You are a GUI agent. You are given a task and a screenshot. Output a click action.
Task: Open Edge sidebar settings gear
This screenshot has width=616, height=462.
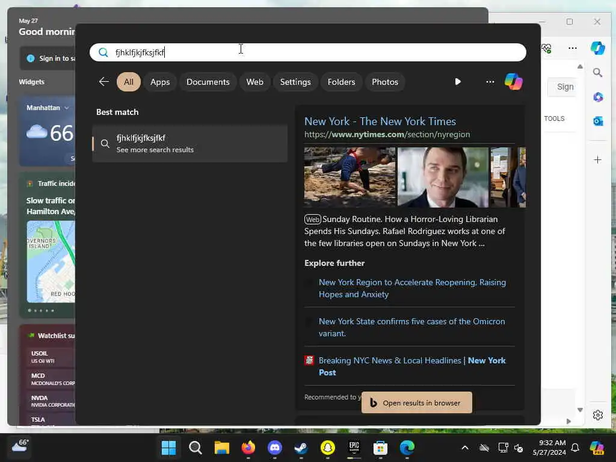(x=597, y=415)
